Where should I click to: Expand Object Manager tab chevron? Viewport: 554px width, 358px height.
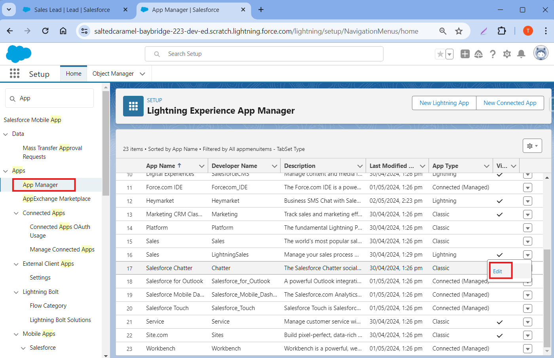click(142, 74)
